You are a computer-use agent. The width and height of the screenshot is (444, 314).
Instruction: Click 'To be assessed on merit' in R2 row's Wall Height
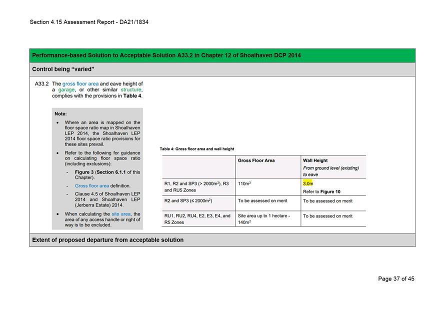[327, 200]
